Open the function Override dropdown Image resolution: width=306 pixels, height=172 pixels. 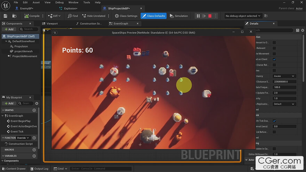point(24,138)
